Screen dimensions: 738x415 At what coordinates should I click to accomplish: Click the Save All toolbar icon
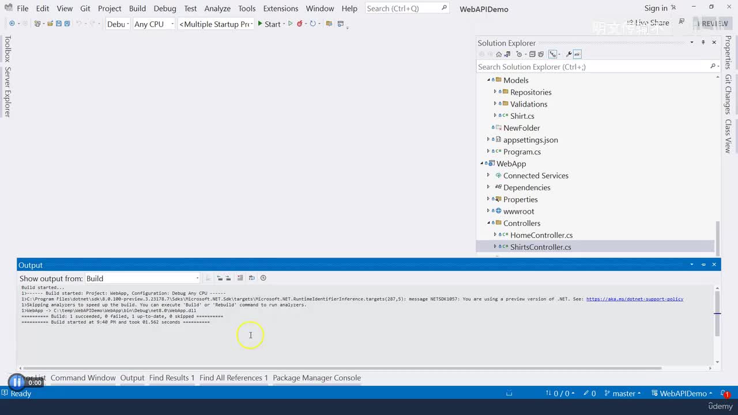point(67,24)
